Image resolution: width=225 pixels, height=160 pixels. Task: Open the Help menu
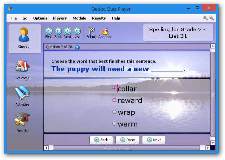coord(116,18)
